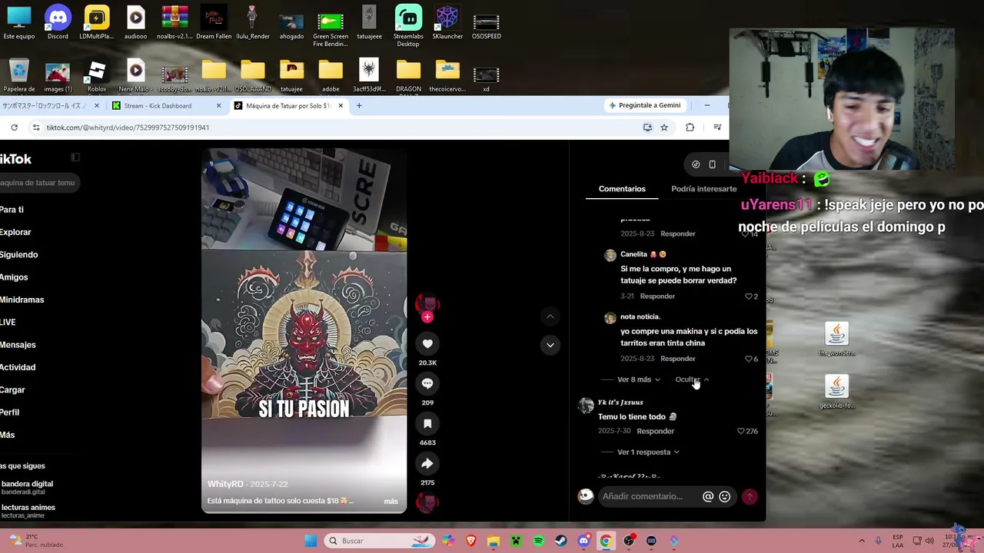Expand video description with 'más'
984x553 pixels.
(x=391, y=502)
